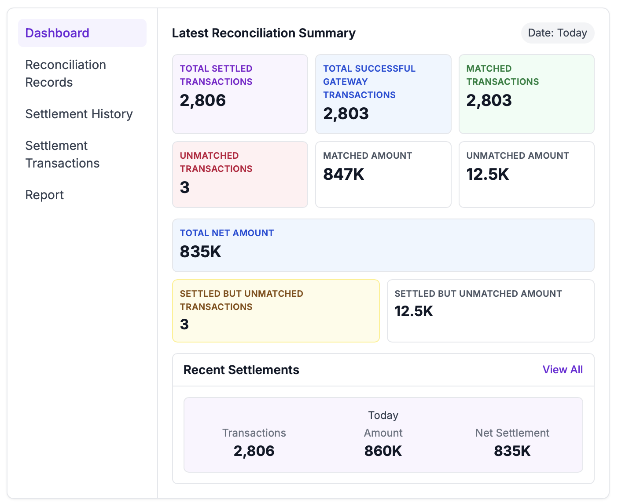Select Today's settlement entry in Recent Settlements

383,434
